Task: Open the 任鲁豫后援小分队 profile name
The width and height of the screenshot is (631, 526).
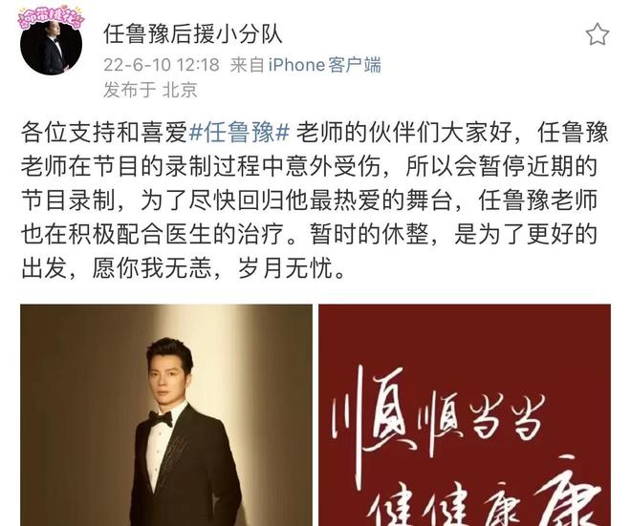Action: pos(193,33)
